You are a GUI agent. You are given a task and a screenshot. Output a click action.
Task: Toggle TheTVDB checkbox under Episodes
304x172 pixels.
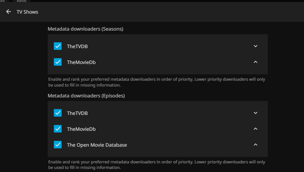pyautogui.click(x=58, y=113)
